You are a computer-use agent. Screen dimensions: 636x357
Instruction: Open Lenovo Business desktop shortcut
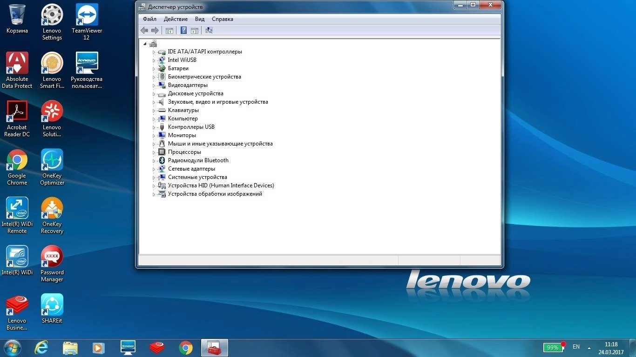point(17,312)
